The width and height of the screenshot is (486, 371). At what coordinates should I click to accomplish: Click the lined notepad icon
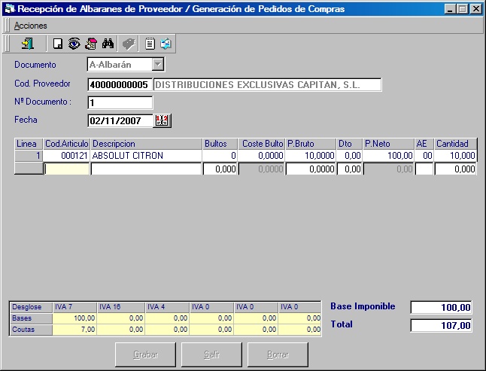[150, 44]
